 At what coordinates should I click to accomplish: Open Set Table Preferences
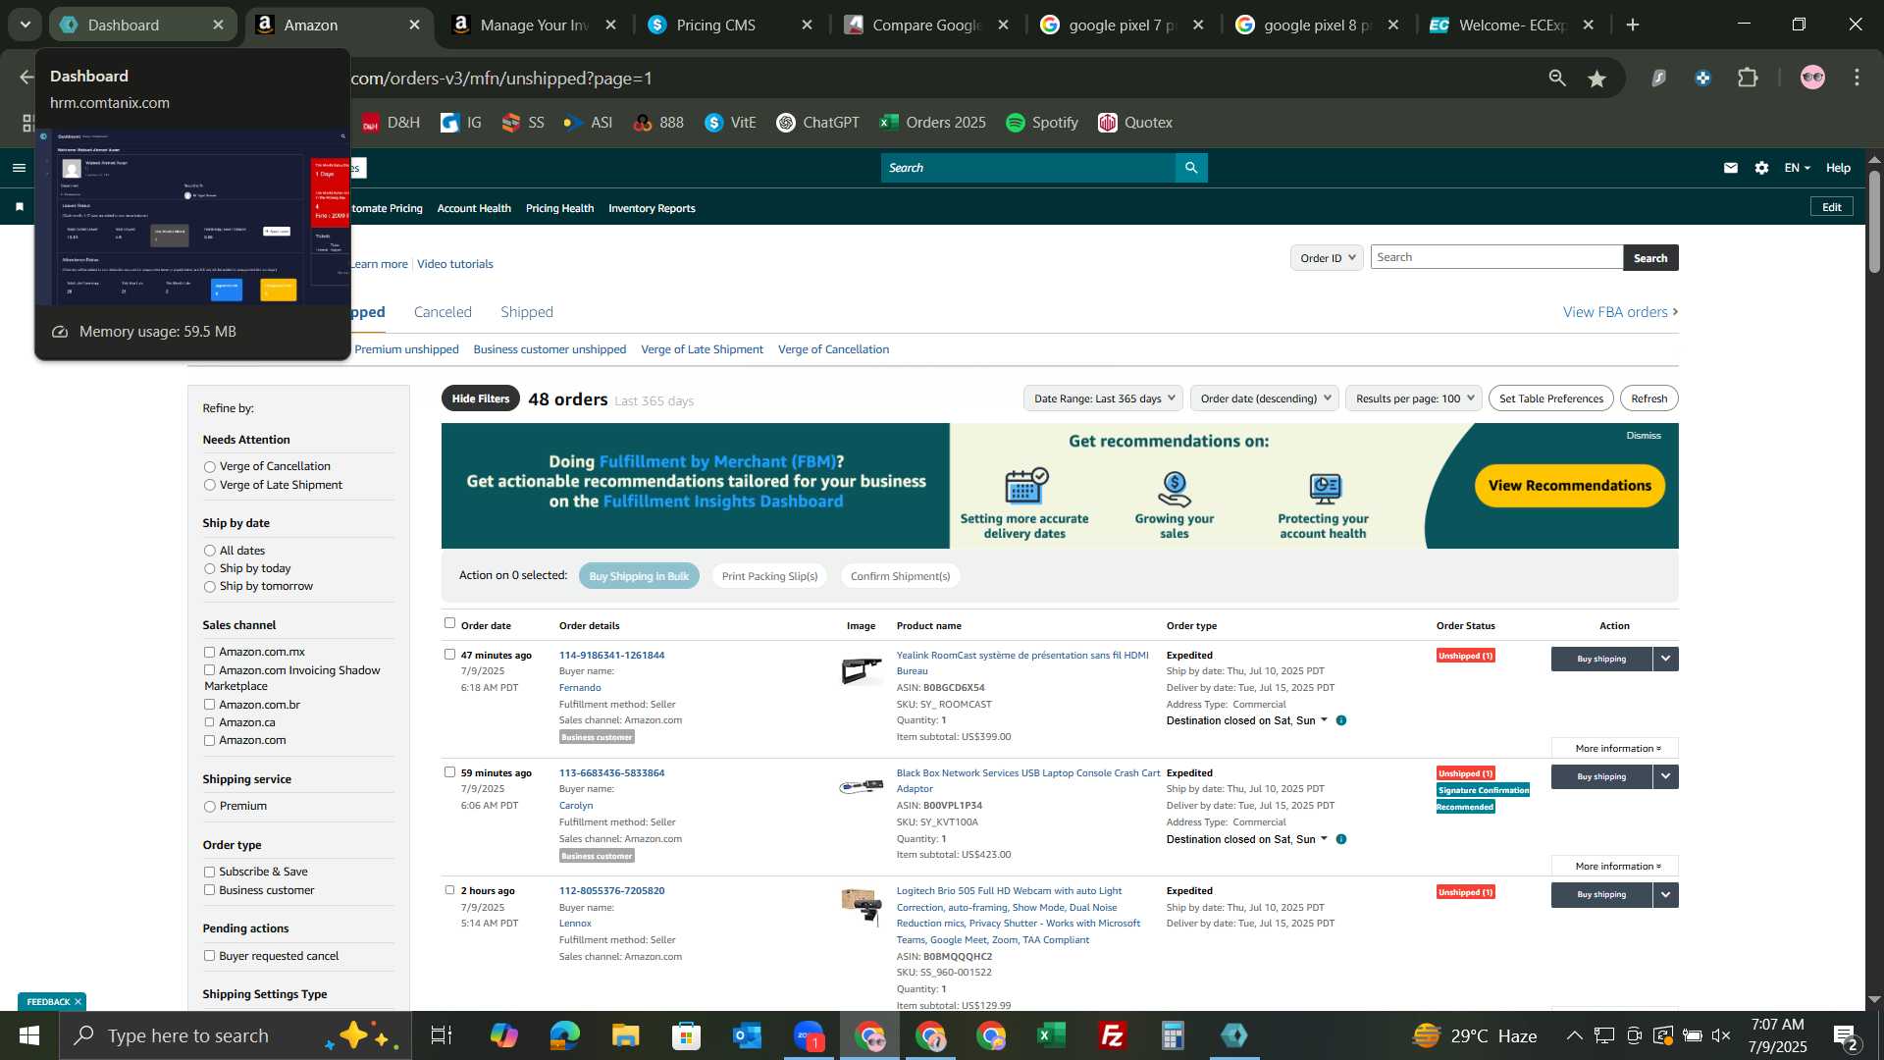tap(1550, 398)
